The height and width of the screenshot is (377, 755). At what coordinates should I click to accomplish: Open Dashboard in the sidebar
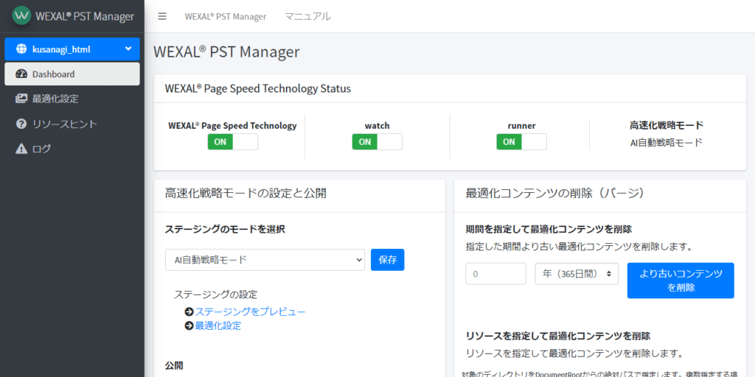click(x=72, y=74)
